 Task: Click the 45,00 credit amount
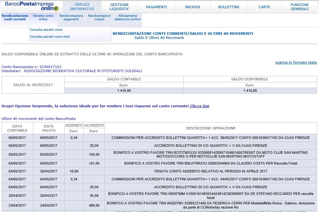coord(94,196)
